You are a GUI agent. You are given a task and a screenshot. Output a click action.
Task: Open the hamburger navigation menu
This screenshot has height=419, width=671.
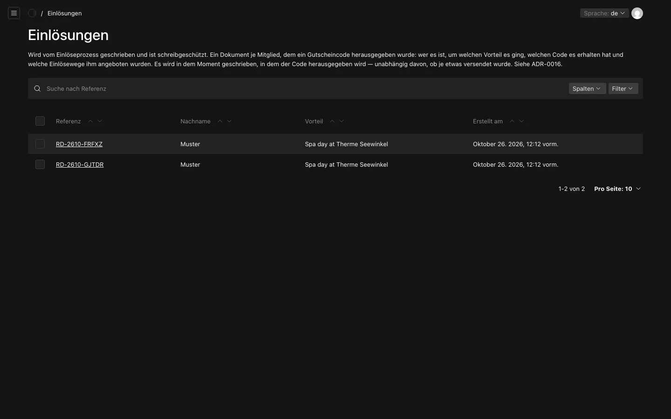(x=14, y=13)
